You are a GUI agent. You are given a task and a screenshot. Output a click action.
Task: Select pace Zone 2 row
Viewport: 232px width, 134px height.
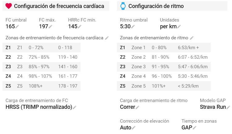(164, 57)
